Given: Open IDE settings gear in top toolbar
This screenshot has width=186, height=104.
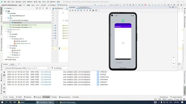Looking at the screenshot, I should 181,5.
